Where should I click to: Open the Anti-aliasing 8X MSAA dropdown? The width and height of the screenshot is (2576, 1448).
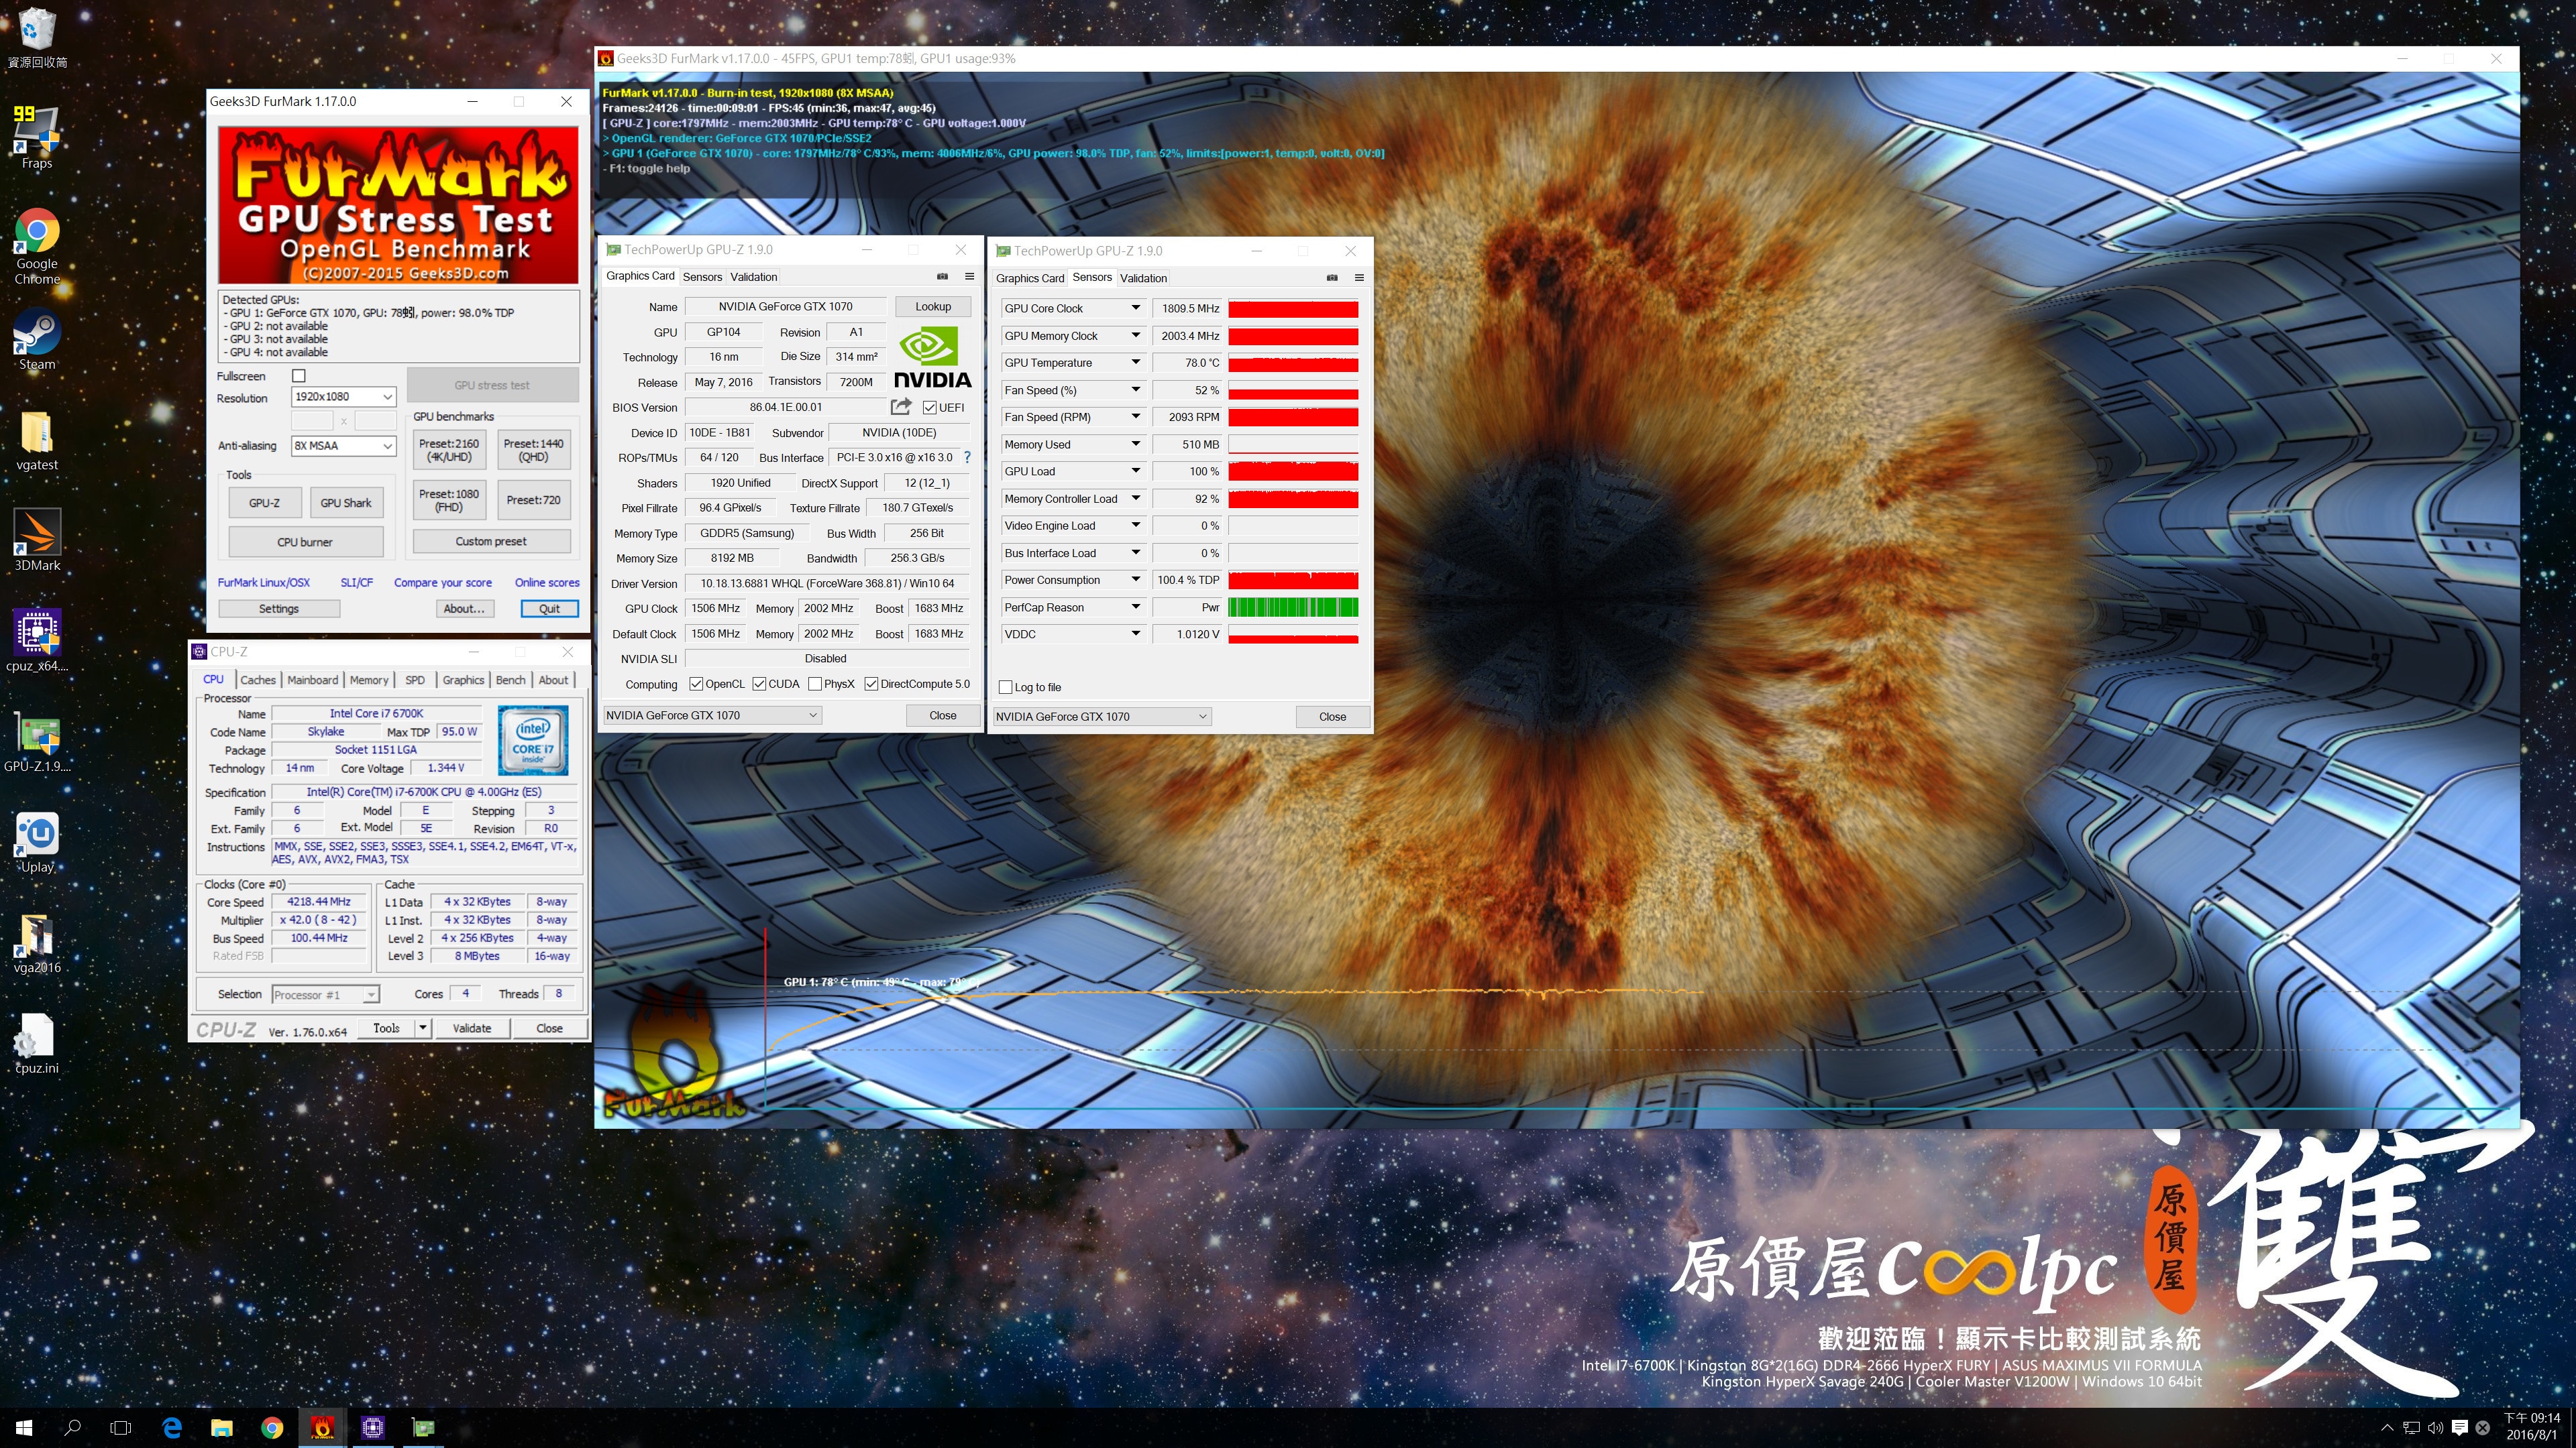343,446
